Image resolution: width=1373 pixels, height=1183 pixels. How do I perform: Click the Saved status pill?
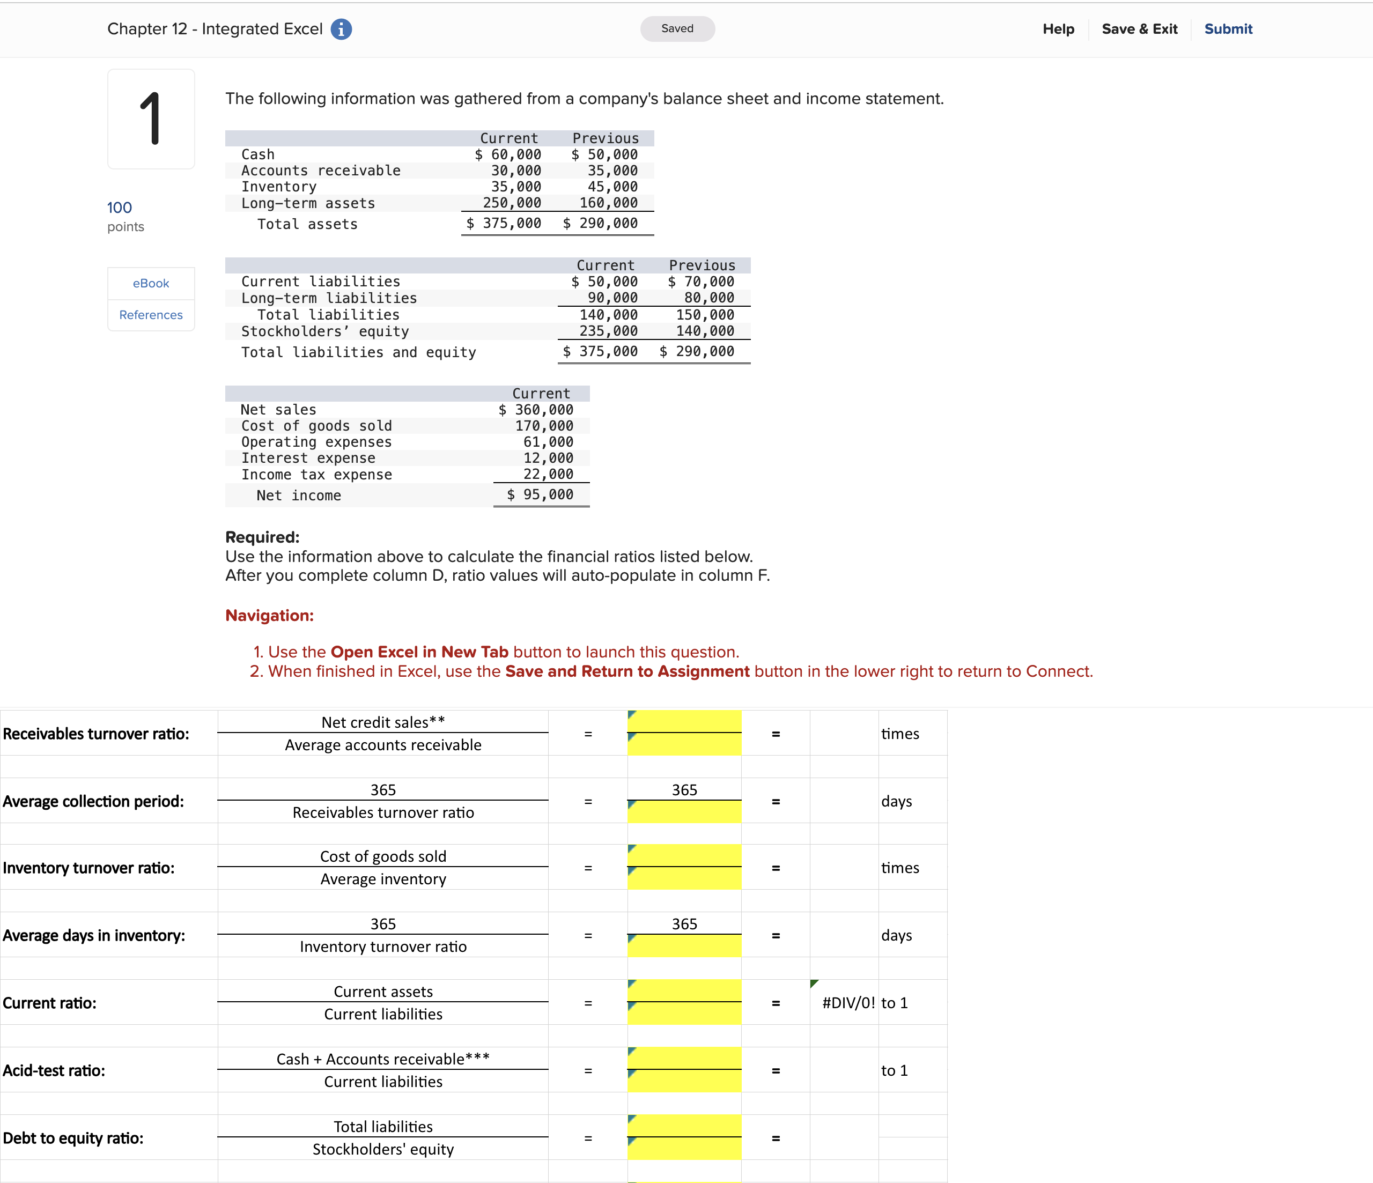tap(677, 28)
